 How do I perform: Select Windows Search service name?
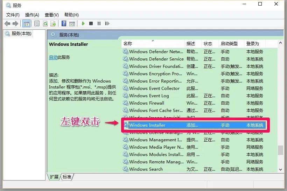[146, 169]
